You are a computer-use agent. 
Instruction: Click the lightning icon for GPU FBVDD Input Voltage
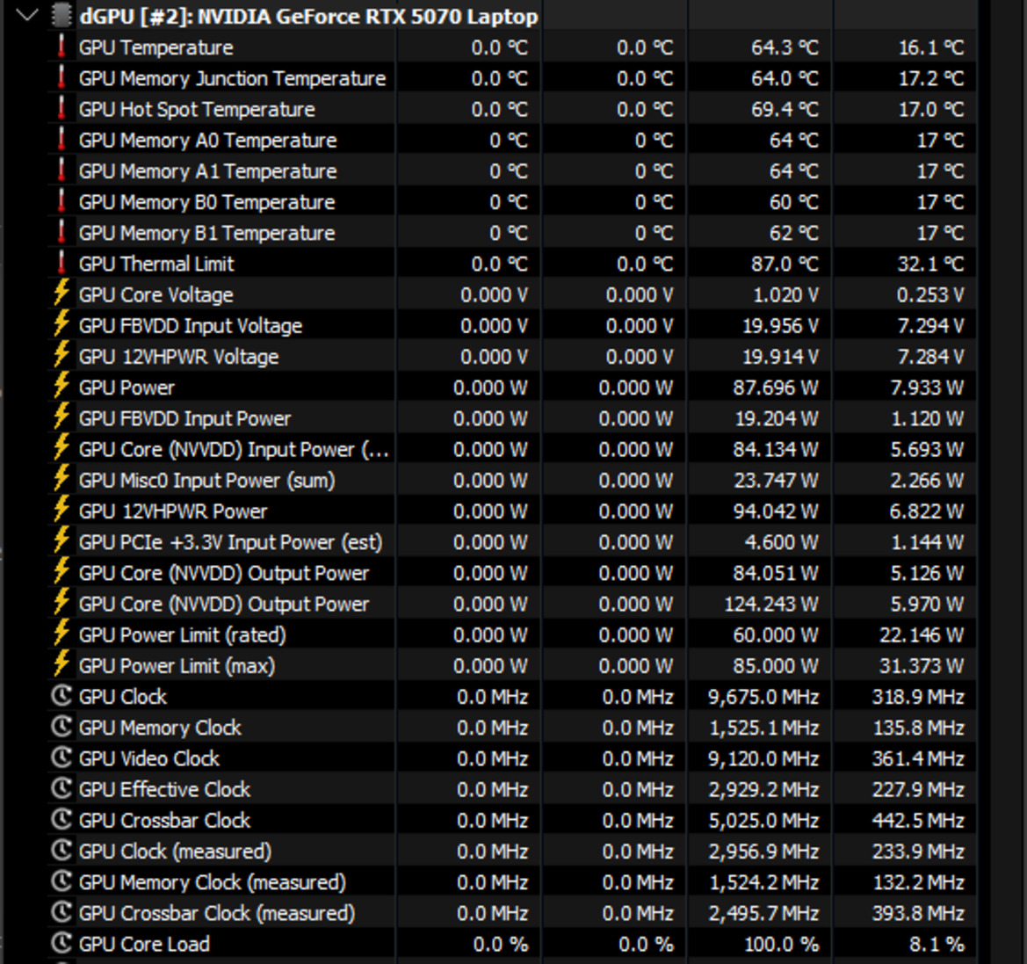click(x=61, y=323)
